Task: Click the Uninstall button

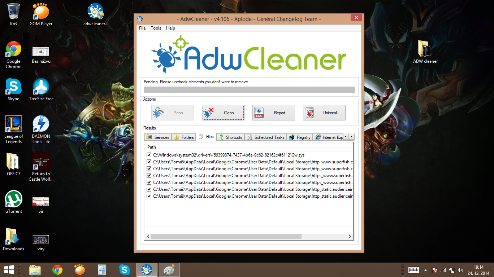Action: [x=324, y=113]
